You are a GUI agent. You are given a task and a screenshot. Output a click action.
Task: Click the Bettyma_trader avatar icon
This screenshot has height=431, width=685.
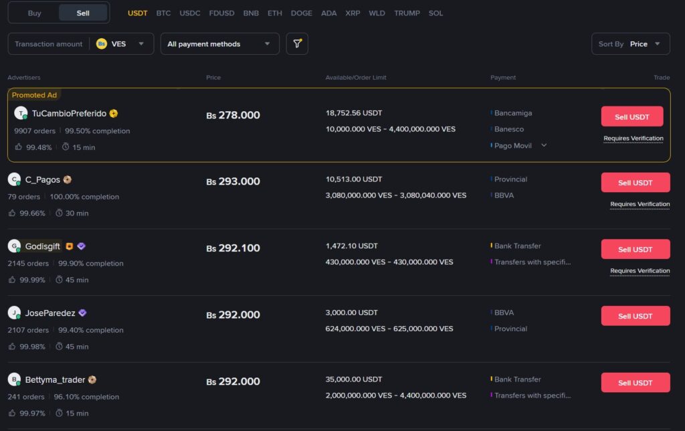point(14,379)
